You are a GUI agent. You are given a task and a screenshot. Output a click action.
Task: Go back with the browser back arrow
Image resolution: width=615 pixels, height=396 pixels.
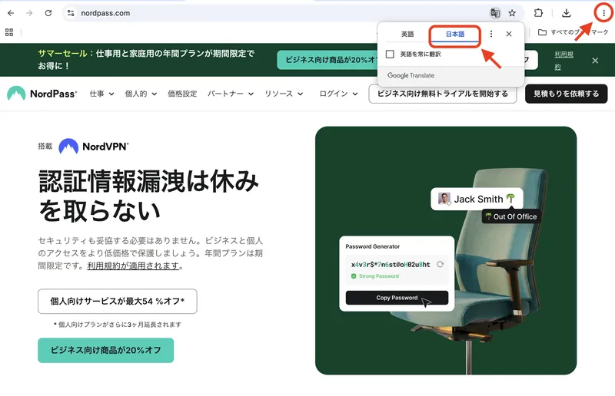click(11, 13)
